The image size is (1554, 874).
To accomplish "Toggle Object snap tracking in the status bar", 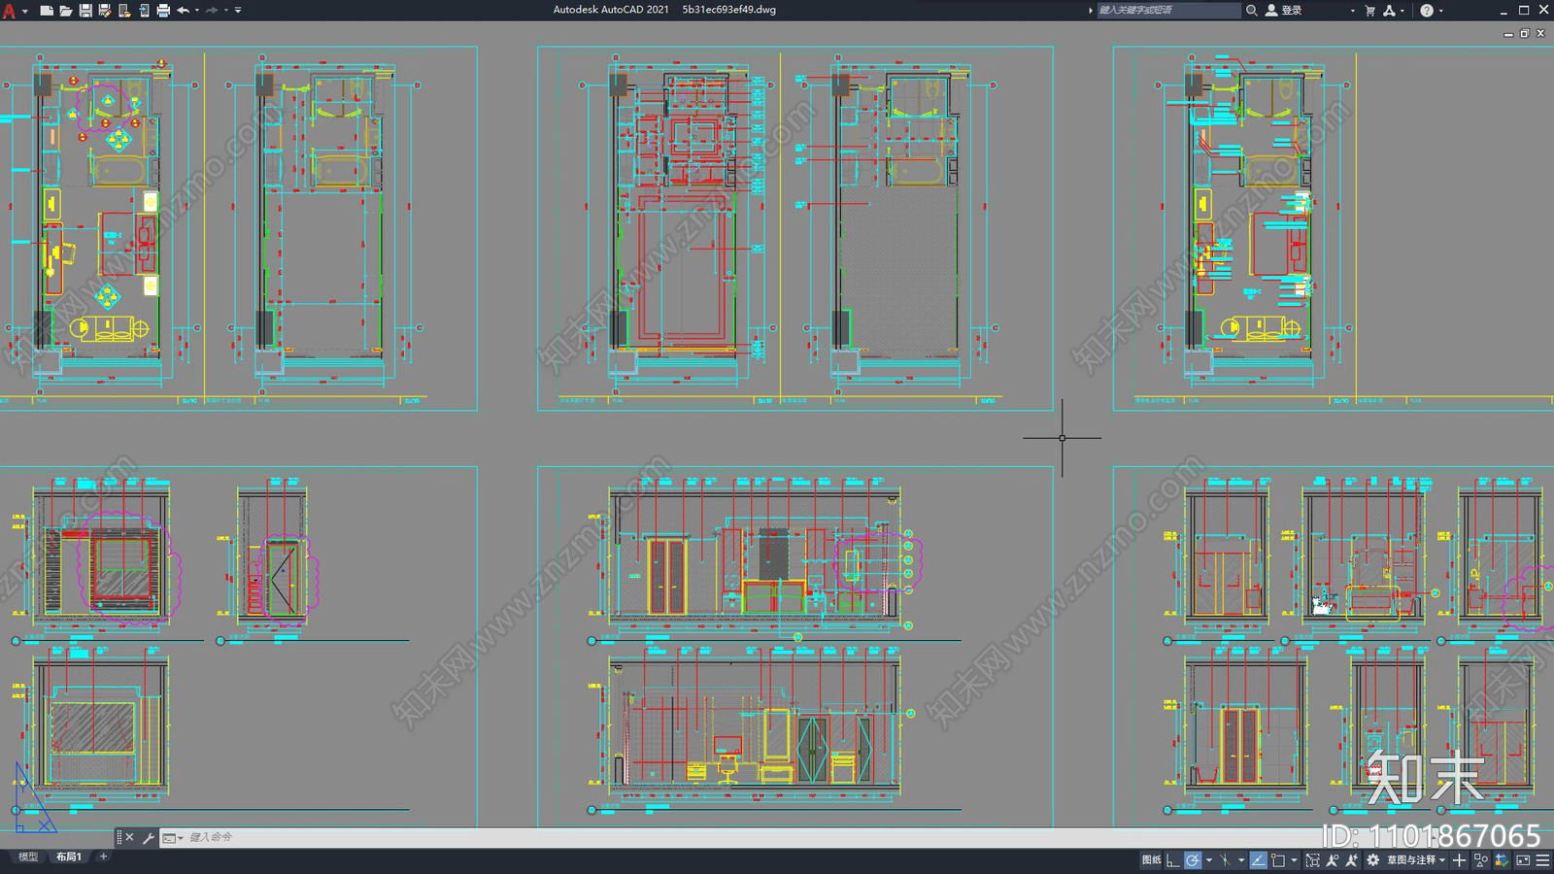I will click(1259, 859).
